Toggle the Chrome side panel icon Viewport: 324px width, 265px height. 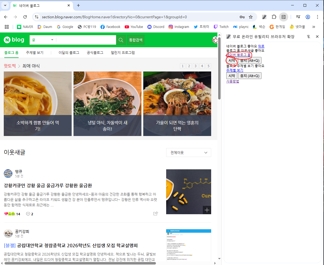(x=283, y=17)
